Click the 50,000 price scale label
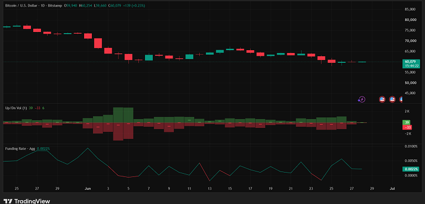This screenshot has width=425, height=204. 411,83
